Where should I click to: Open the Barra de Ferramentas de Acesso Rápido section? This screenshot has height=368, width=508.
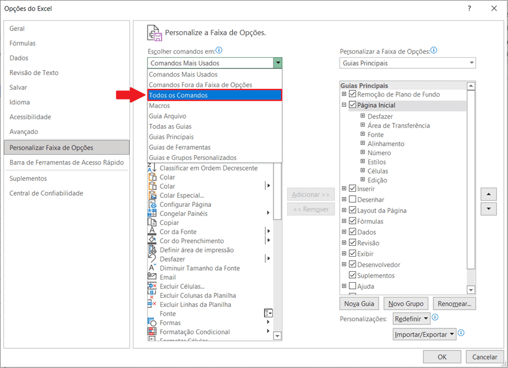coord(67,162)
